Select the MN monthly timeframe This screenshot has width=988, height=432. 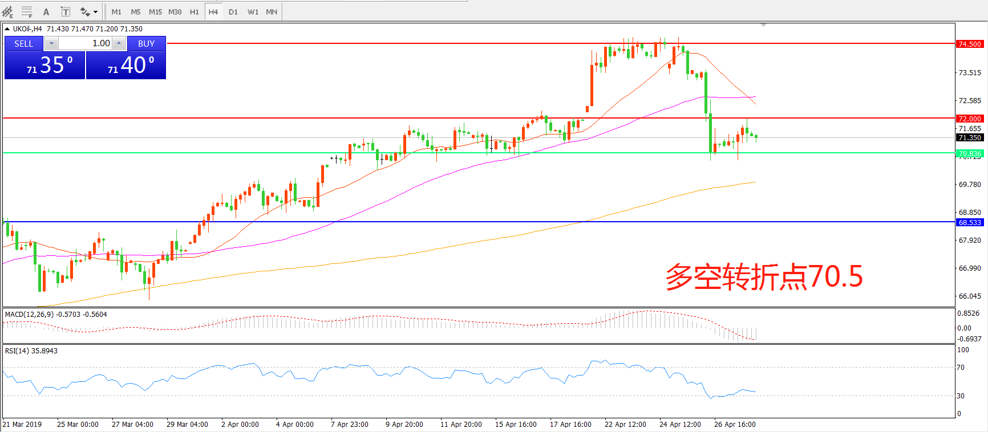pos(272,11)
